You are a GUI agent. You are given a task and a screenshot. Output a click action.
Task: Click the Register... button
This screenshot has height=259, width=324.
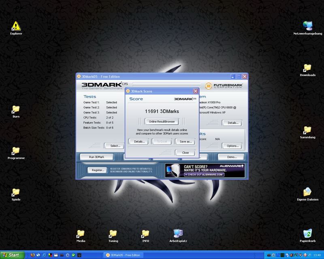click(98, 170)
